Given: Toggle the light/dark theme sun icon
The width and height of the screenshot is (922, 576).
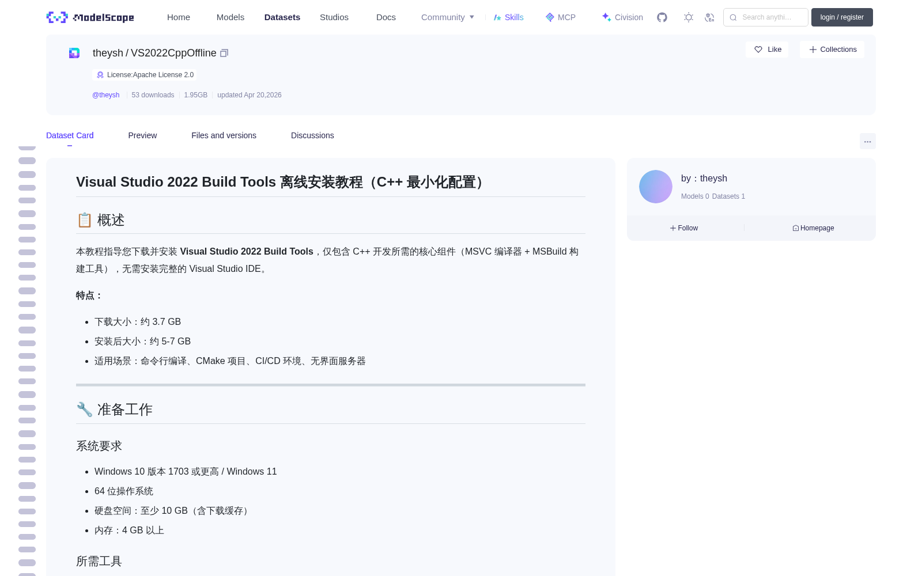Looking at the screenshot, I should point(689,17).
